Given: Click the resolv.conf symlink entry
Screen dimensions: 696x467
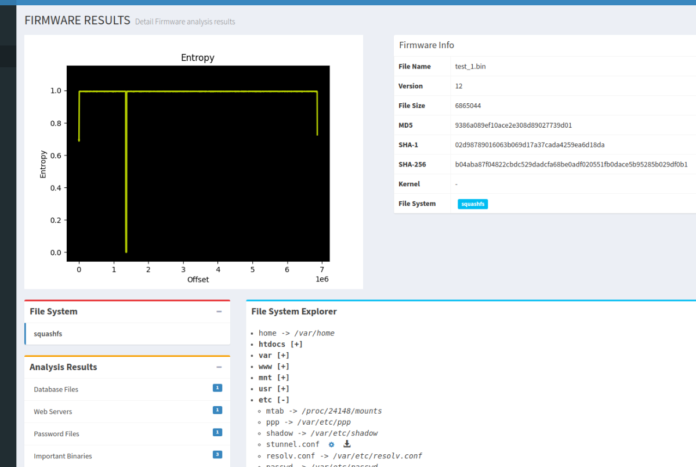Looking at the screenshot, I should 344,455.
